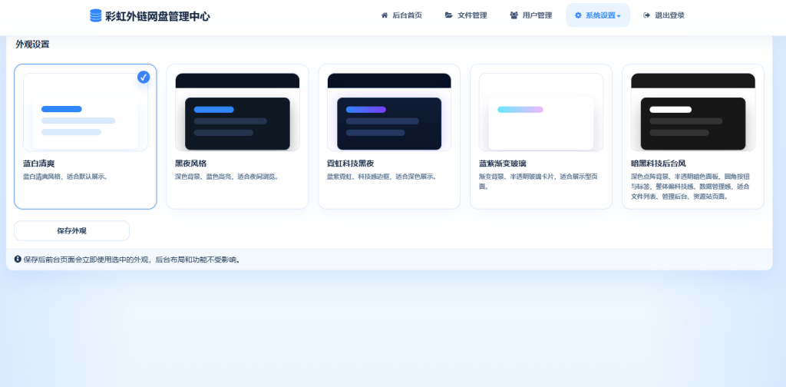786x387 pixels.
Task: Choose the 黑夜风格 theme option
Action: click(237, 137)
